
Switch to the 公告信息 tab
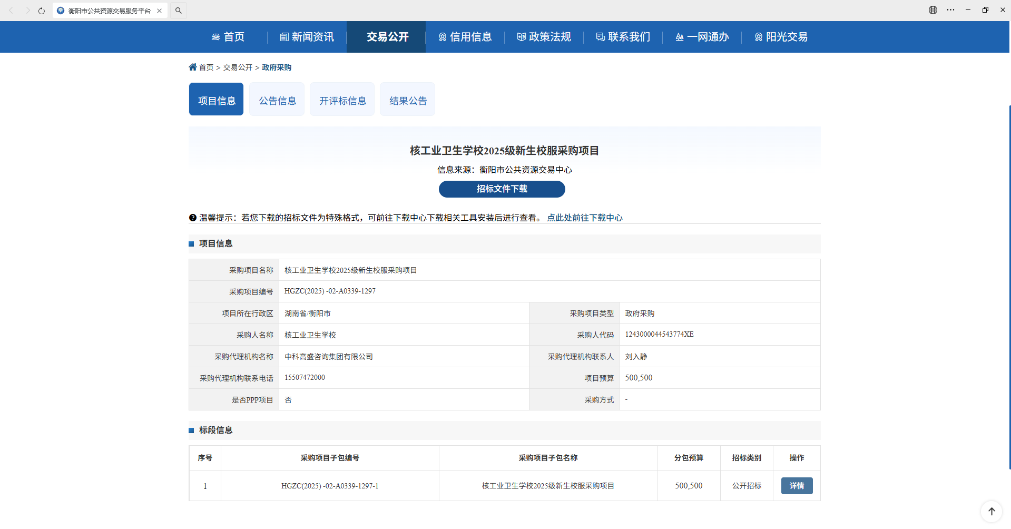coord(277,100)
